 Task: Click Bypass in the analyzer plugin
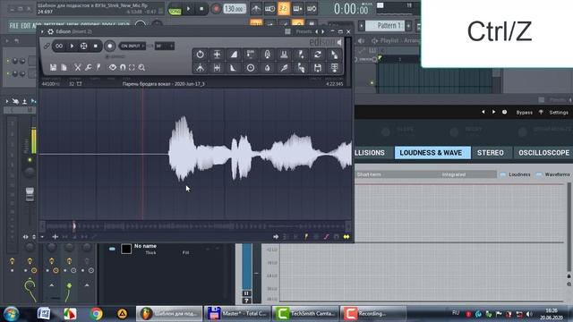(524, 113)
